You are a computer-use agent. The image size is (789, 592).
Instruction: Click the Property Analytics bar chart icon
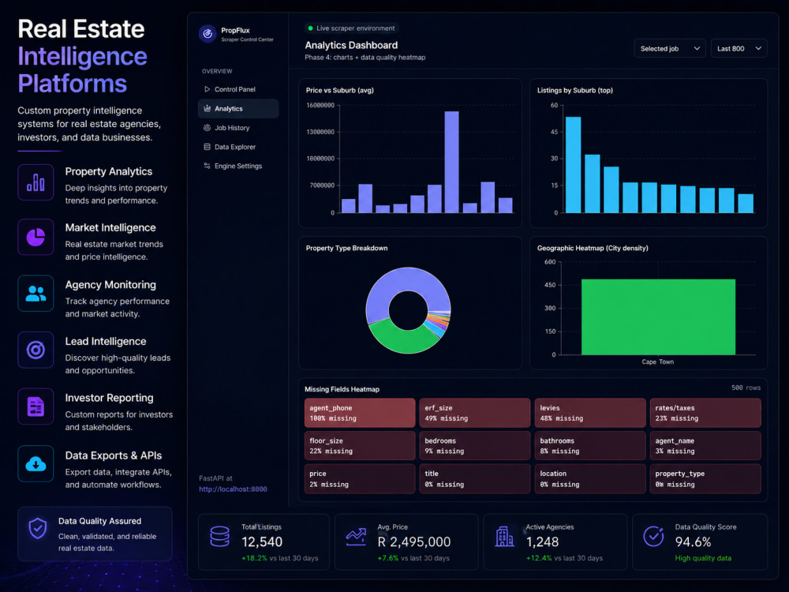[x=36, y=182]
